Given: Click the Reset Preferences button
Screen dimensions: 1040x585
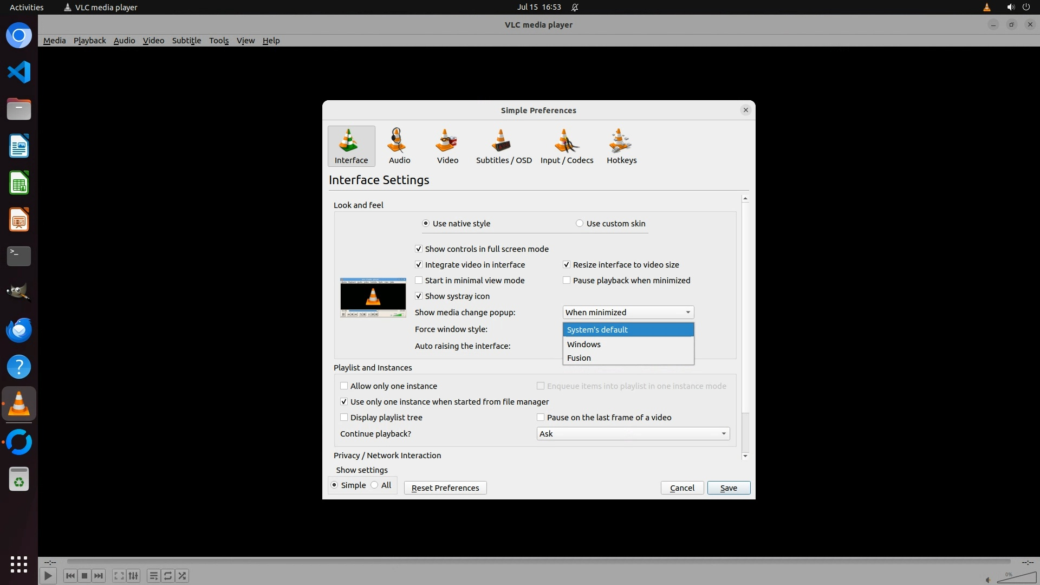Looking at the screenshot, I should [x=445, y=488].
